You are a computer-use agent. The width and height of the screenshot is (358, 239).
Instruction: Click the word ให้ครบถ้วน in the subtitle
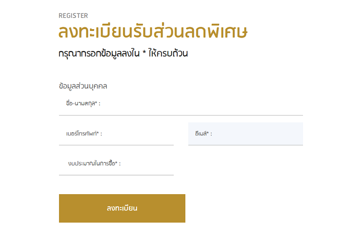pyautogui.click(x=168, y=53)
